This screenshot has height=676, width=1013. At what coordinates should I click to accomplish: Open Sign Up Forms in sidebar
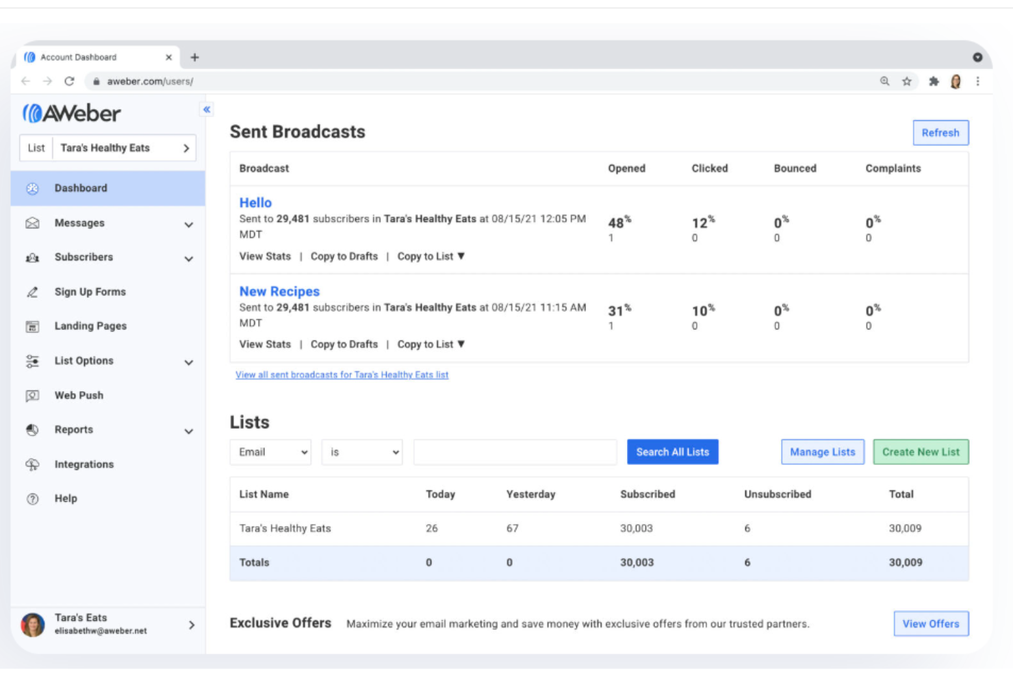pos(90,292)
